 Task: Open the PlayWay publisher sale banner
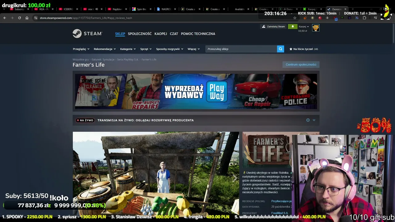click(x=196, y=91)
